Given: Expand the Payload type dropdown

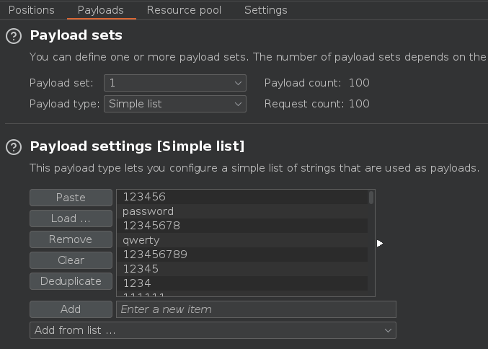Looking at the screenshot, I should coord(175,104).
